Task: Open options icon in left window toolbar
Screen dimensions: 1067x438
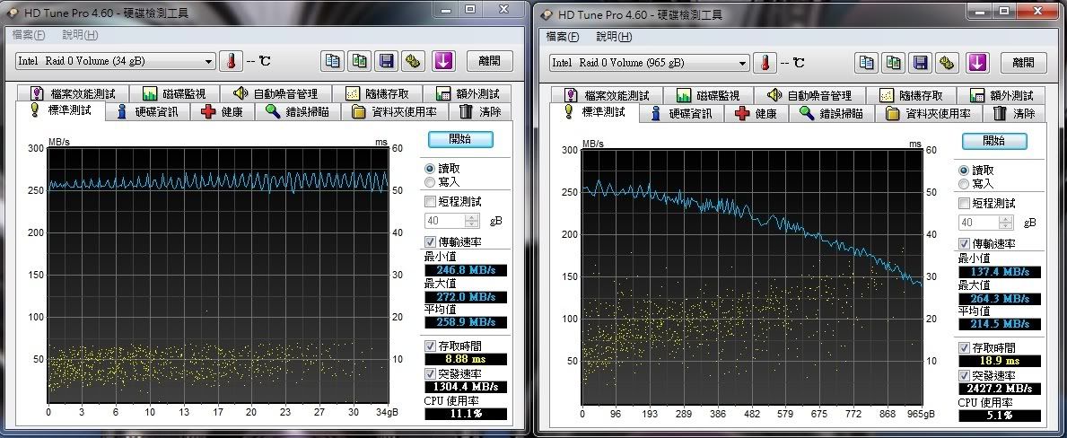Action: pyautogui.click(x=413, y=61)
